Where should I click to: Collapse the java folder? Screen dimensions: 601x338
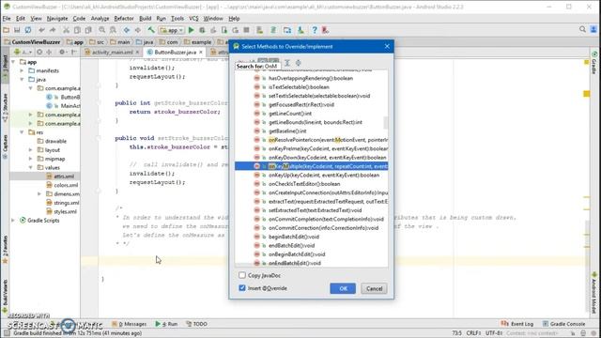click(22, 79)
